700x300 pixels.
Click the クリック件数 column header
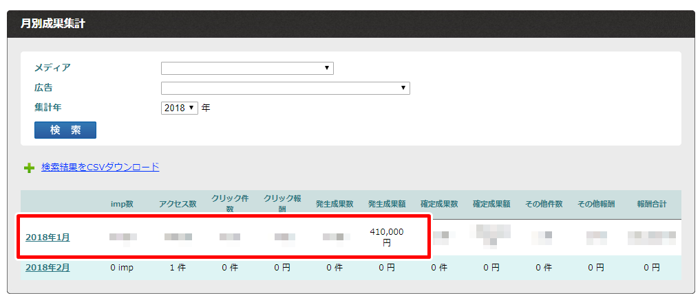(x=230, y=205)
